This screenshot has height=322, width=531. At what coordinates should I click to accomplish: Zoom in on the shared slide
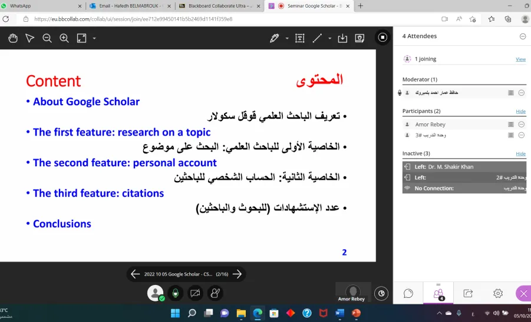point(64,38)
